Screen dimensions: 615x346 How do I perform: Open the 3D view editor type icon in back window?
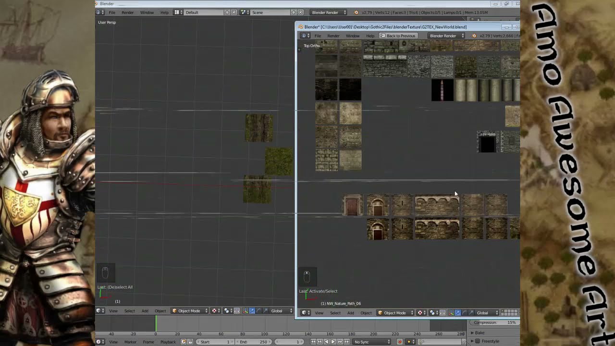(99, 311)
